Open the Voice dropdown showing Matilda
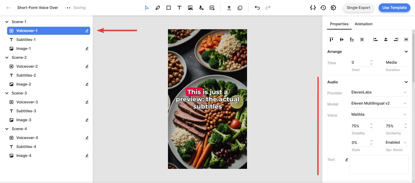Viewport: 415px width, 183px height. click(379, 114)
